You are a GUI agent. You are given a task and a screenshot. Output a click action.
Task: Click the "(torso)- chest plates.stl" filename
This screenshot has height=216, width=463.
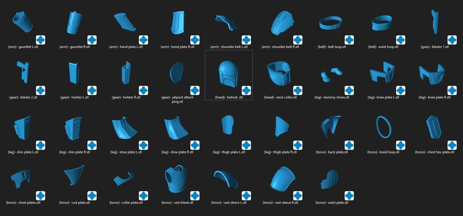pos(23,203)
